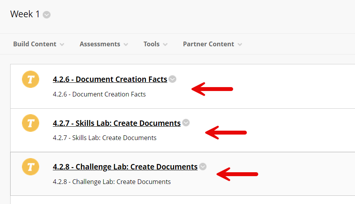This screenshot has height=204, width=355.
Task: Click the plain description text under 4.2.7 title
Action: [105, 138]
